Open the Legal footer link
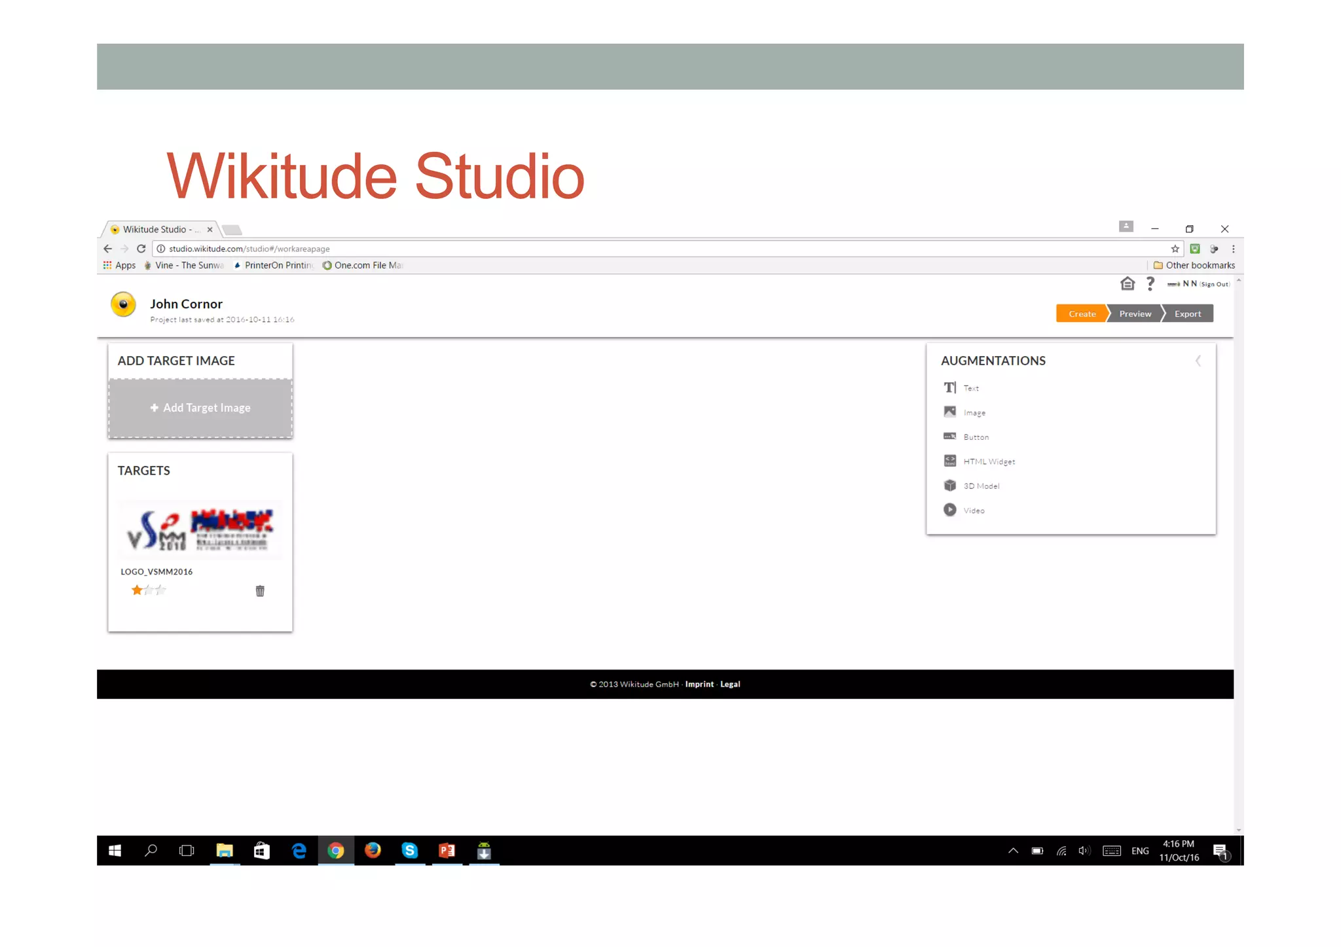 coord(730,684)
